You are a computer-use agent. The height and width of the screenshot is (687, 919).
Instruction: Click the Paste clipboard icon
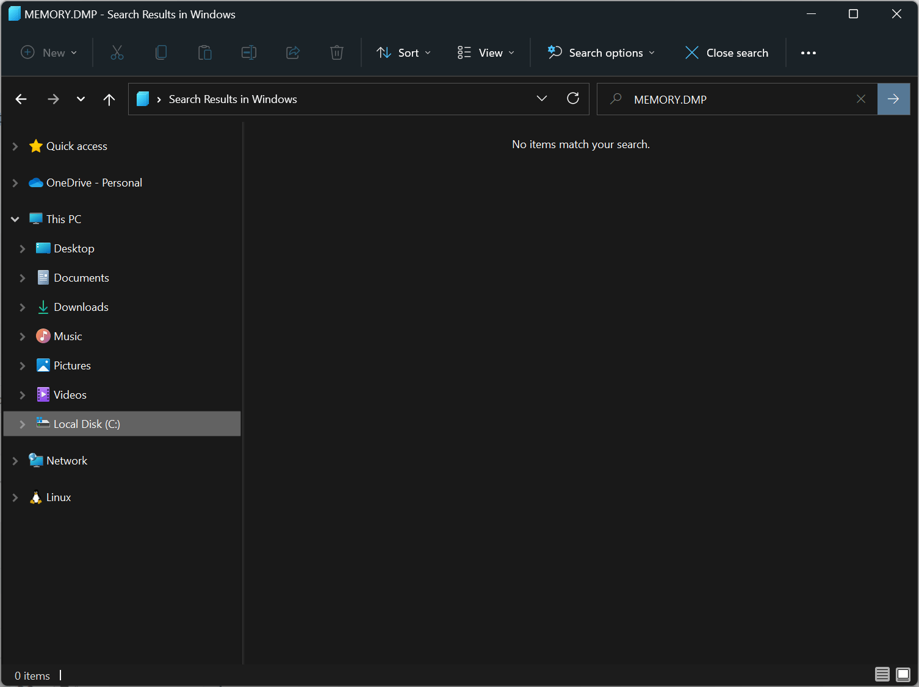(x=205, y=52)
